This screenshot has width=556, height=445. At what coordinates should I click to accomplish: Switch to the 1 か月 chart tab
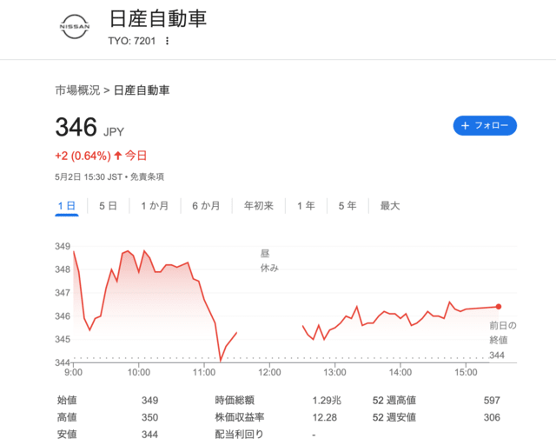tap(155, 206)
